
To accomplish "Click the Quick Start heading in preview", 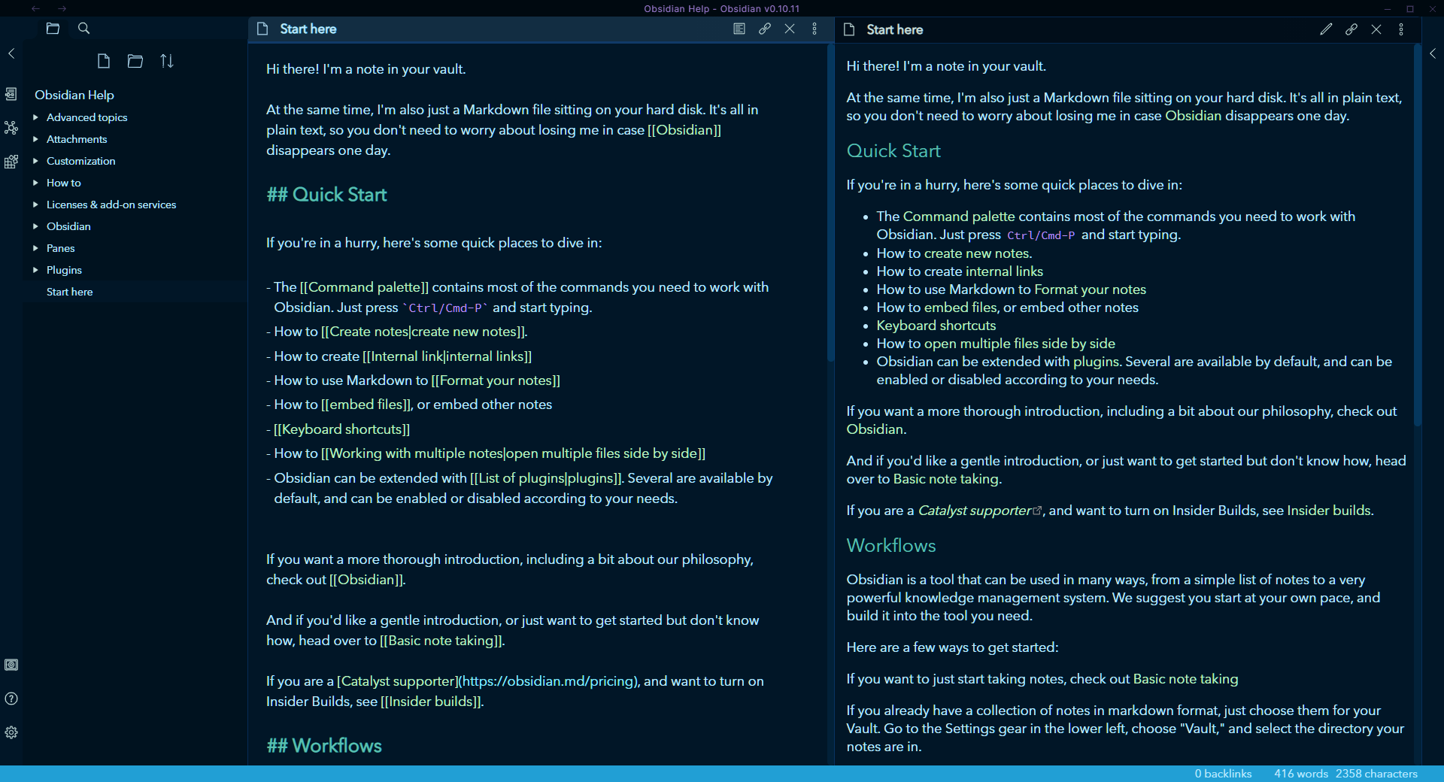I will point(893,151).
